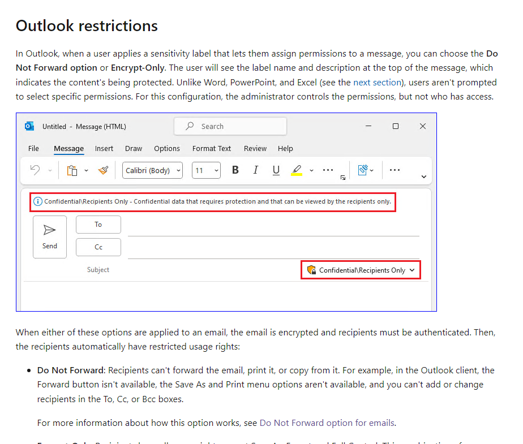
Task: Open the font dialog launcher icon
Action: pos(343,178)
